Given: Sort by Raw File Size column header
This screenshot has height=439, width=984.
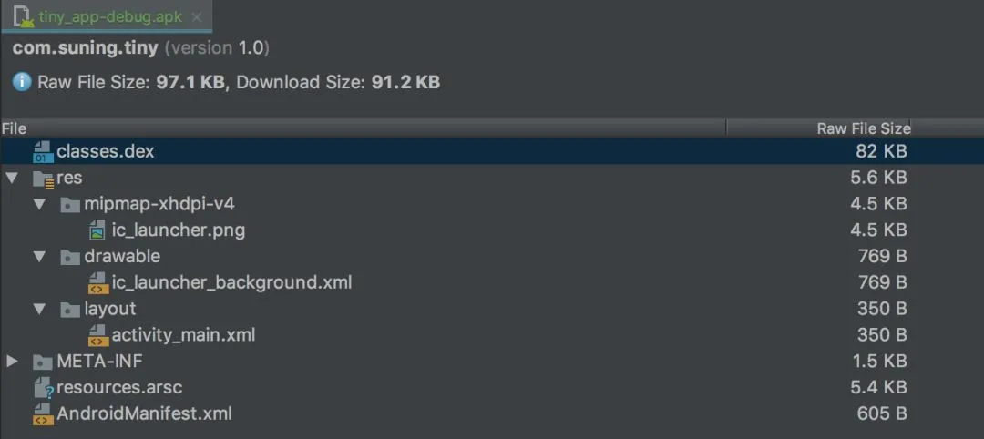Looking at the screenshot, I should [x=863, y=128].
